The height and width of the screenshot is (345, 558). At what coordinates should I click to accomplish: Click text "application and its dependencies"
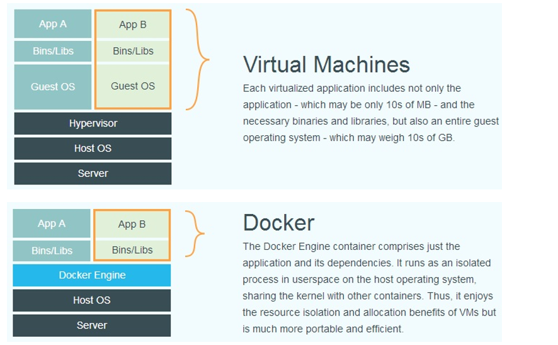tap(317, 263)
